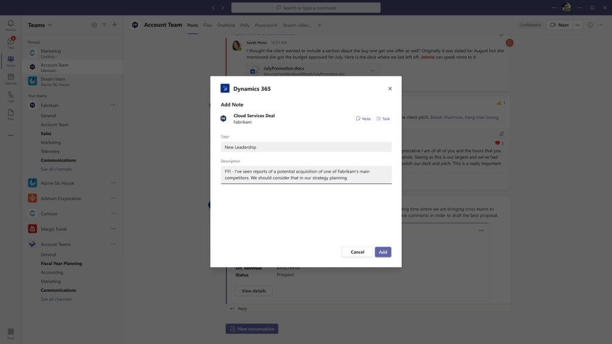Screen dimensions: 612x344
Task: Cancel the Add Note dialog
Action: pos(357,252)
